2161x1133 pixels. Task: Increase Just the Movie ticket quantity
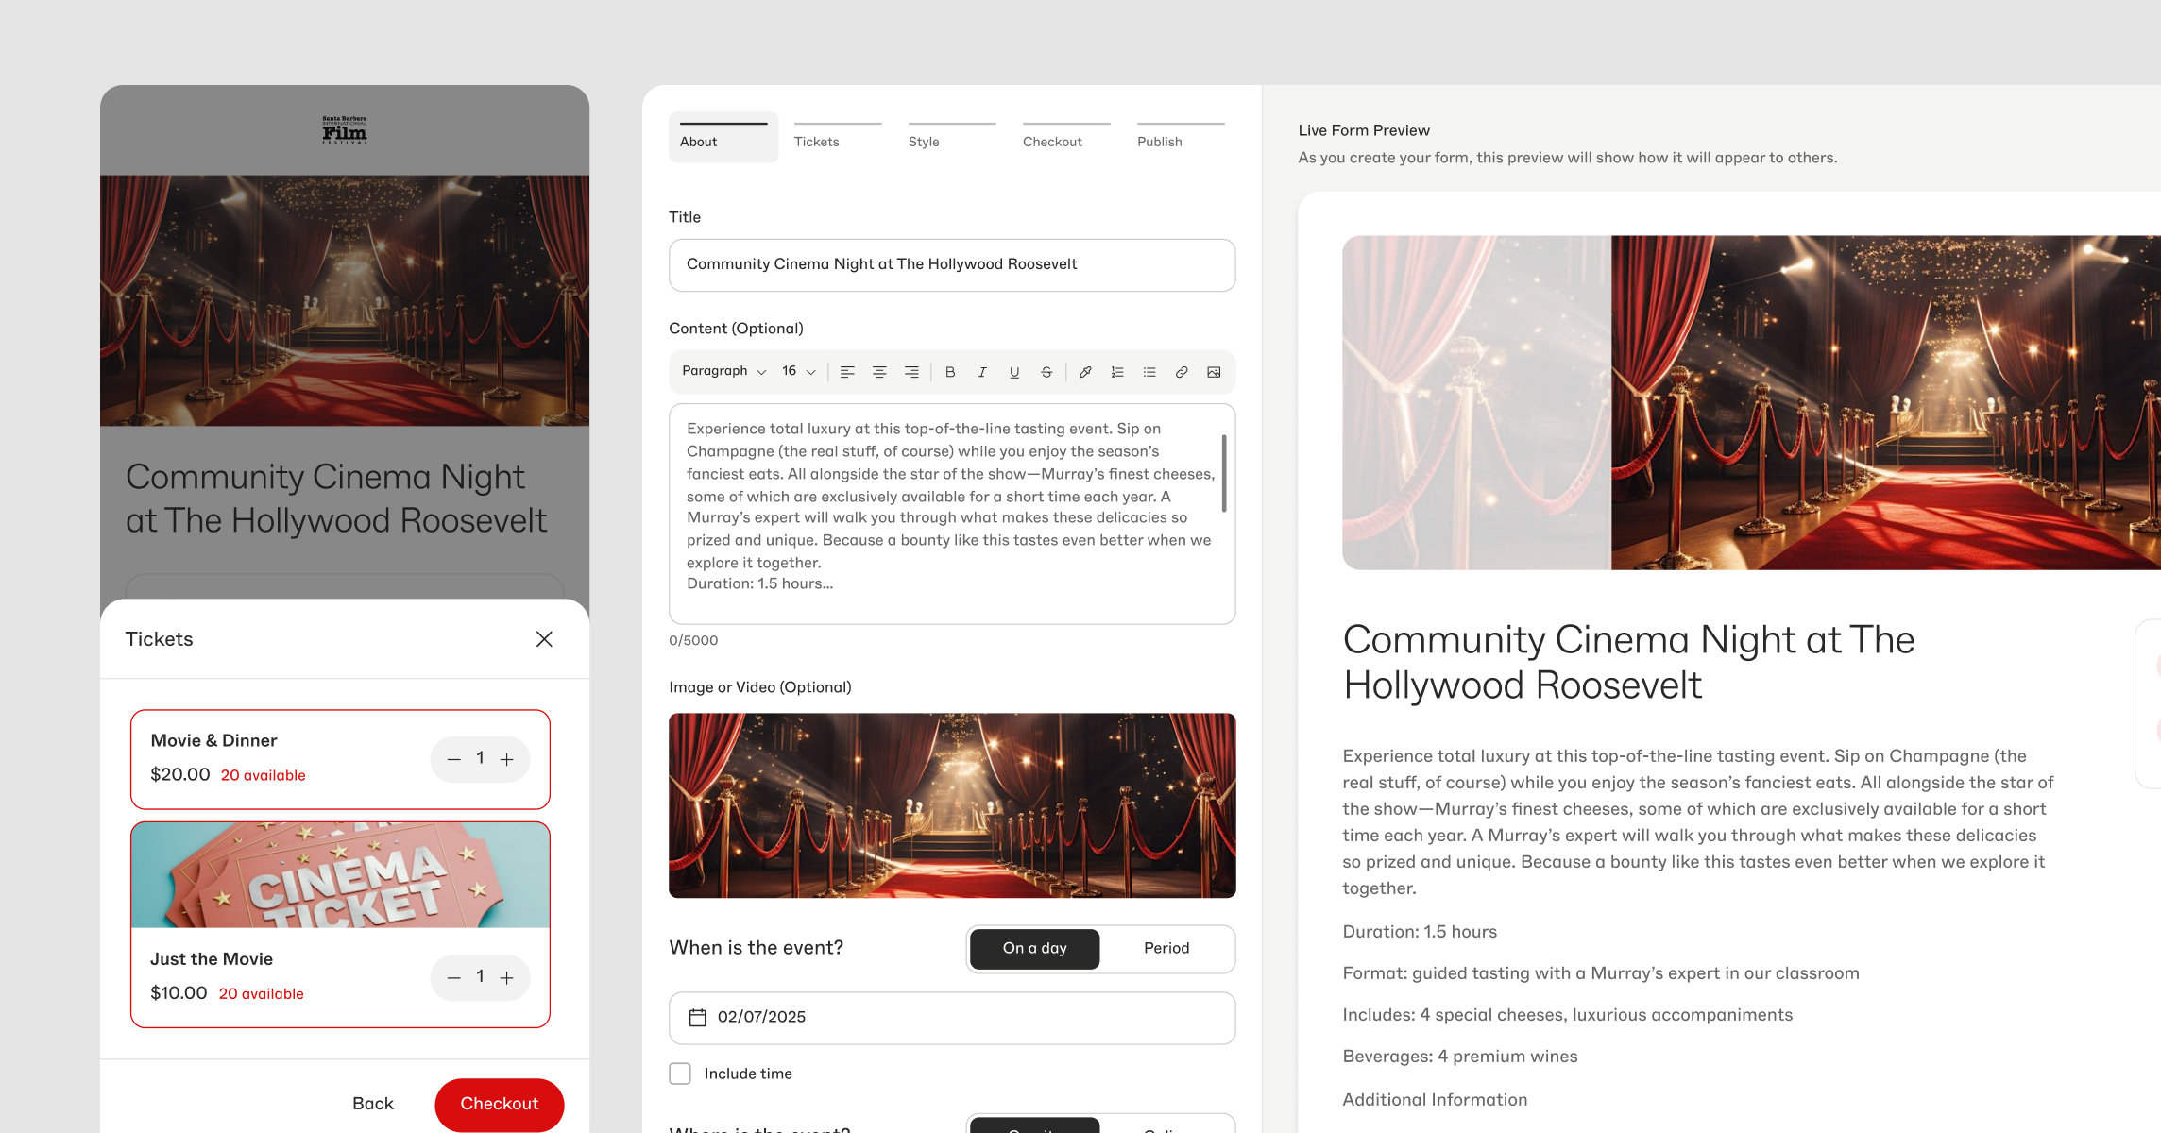point(507,977)
